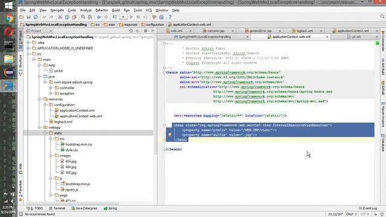Open the Analyze menu
The image size is (386, 217).
(86, 10)
